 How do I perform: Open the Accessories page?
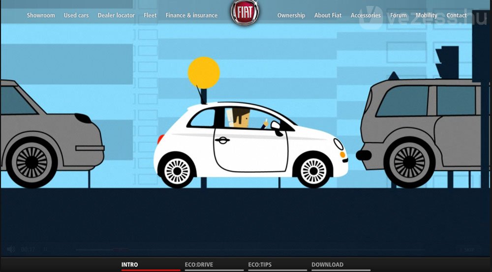pos(366,15)
